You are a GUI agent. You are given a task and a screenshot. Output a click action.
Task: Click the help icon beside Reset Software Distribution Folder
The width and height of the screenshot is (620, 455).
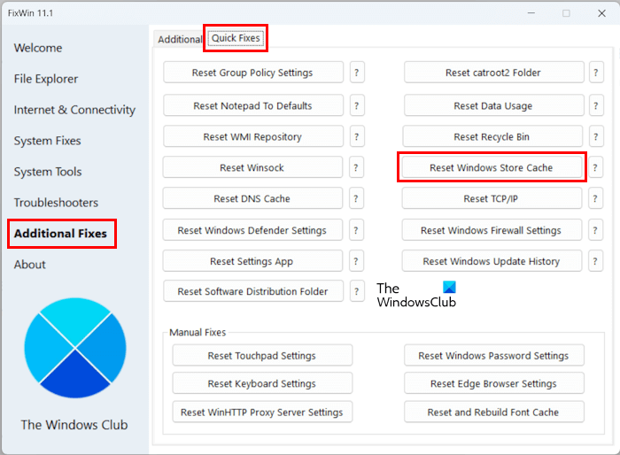pos(357,291)
